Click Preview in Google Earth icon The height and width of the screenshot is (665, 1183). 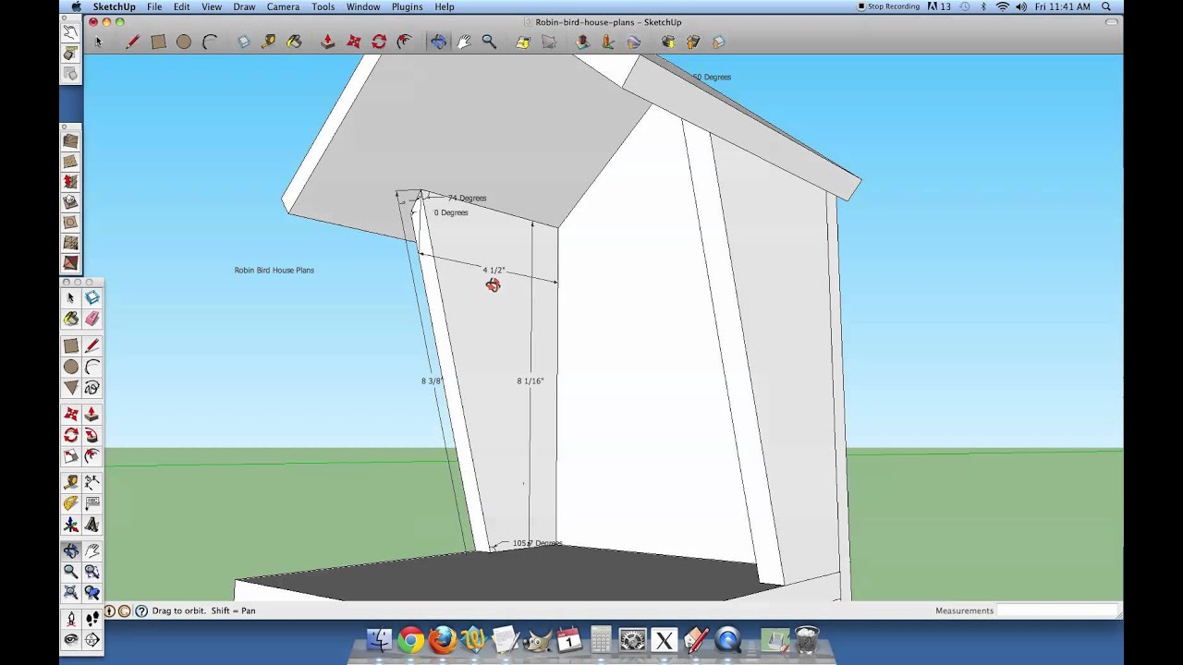point(634,42)
